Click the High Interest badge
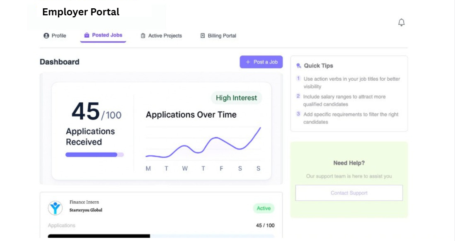 236,98
